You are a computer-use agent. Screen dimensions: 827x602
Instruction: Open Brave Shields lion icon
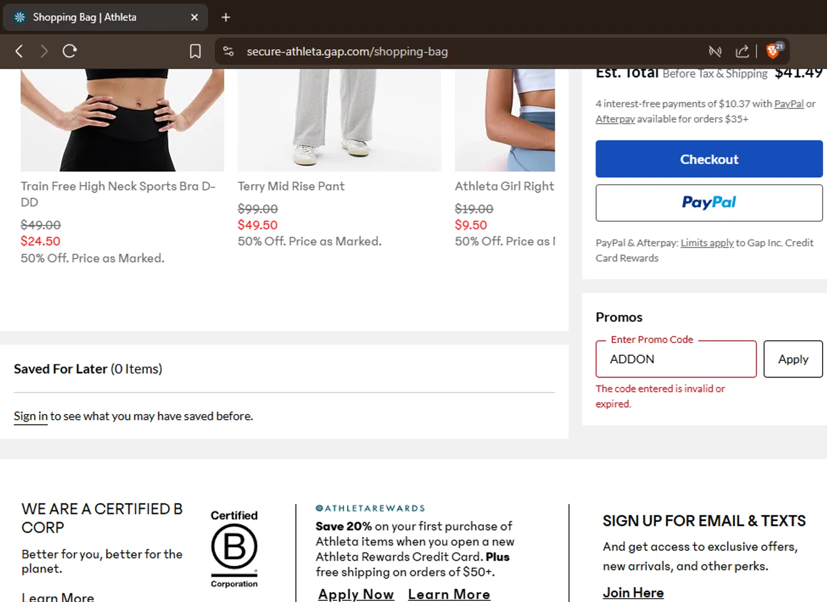click(774, 51)
